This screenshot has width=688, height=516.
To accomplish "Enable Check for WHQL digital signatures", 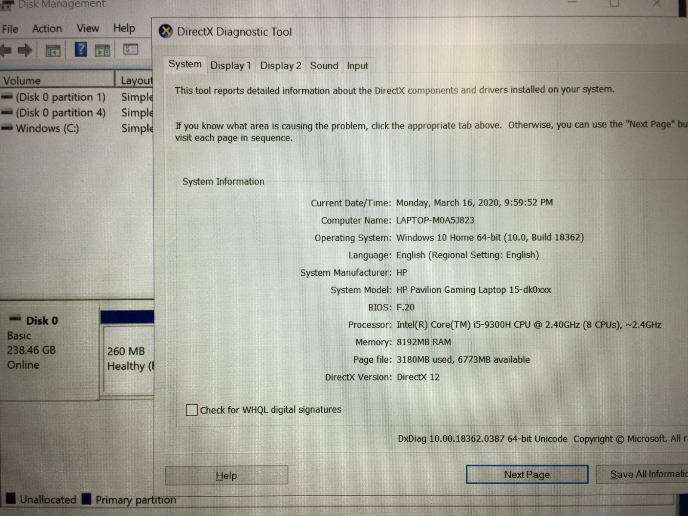I will pos(191,410).
